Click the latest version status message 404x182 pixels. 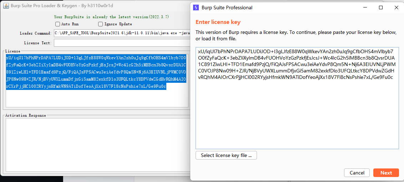click(111, 17)
